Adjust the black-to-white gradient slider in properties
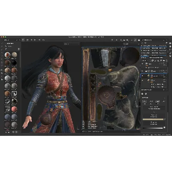172x172 pixels. coord(153,128)
